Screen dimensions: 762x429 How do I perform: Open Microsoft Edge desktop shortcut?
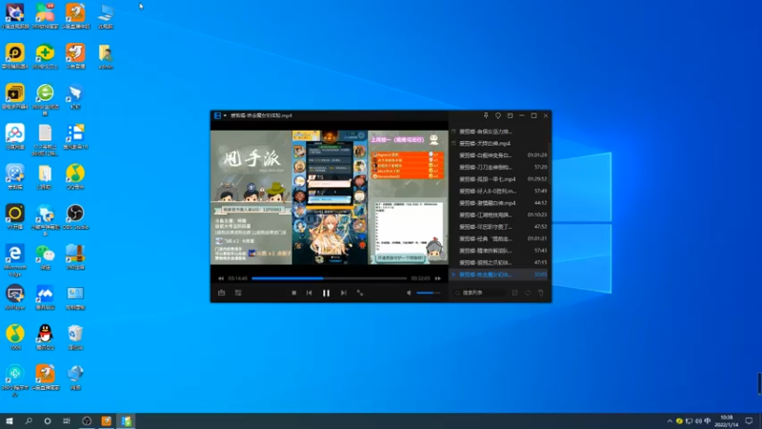coord(15,258)
